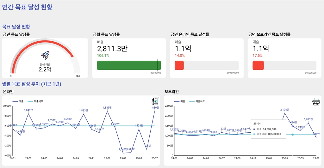Click the 1,633만 data label in 온라인 chart

point(52,120)
